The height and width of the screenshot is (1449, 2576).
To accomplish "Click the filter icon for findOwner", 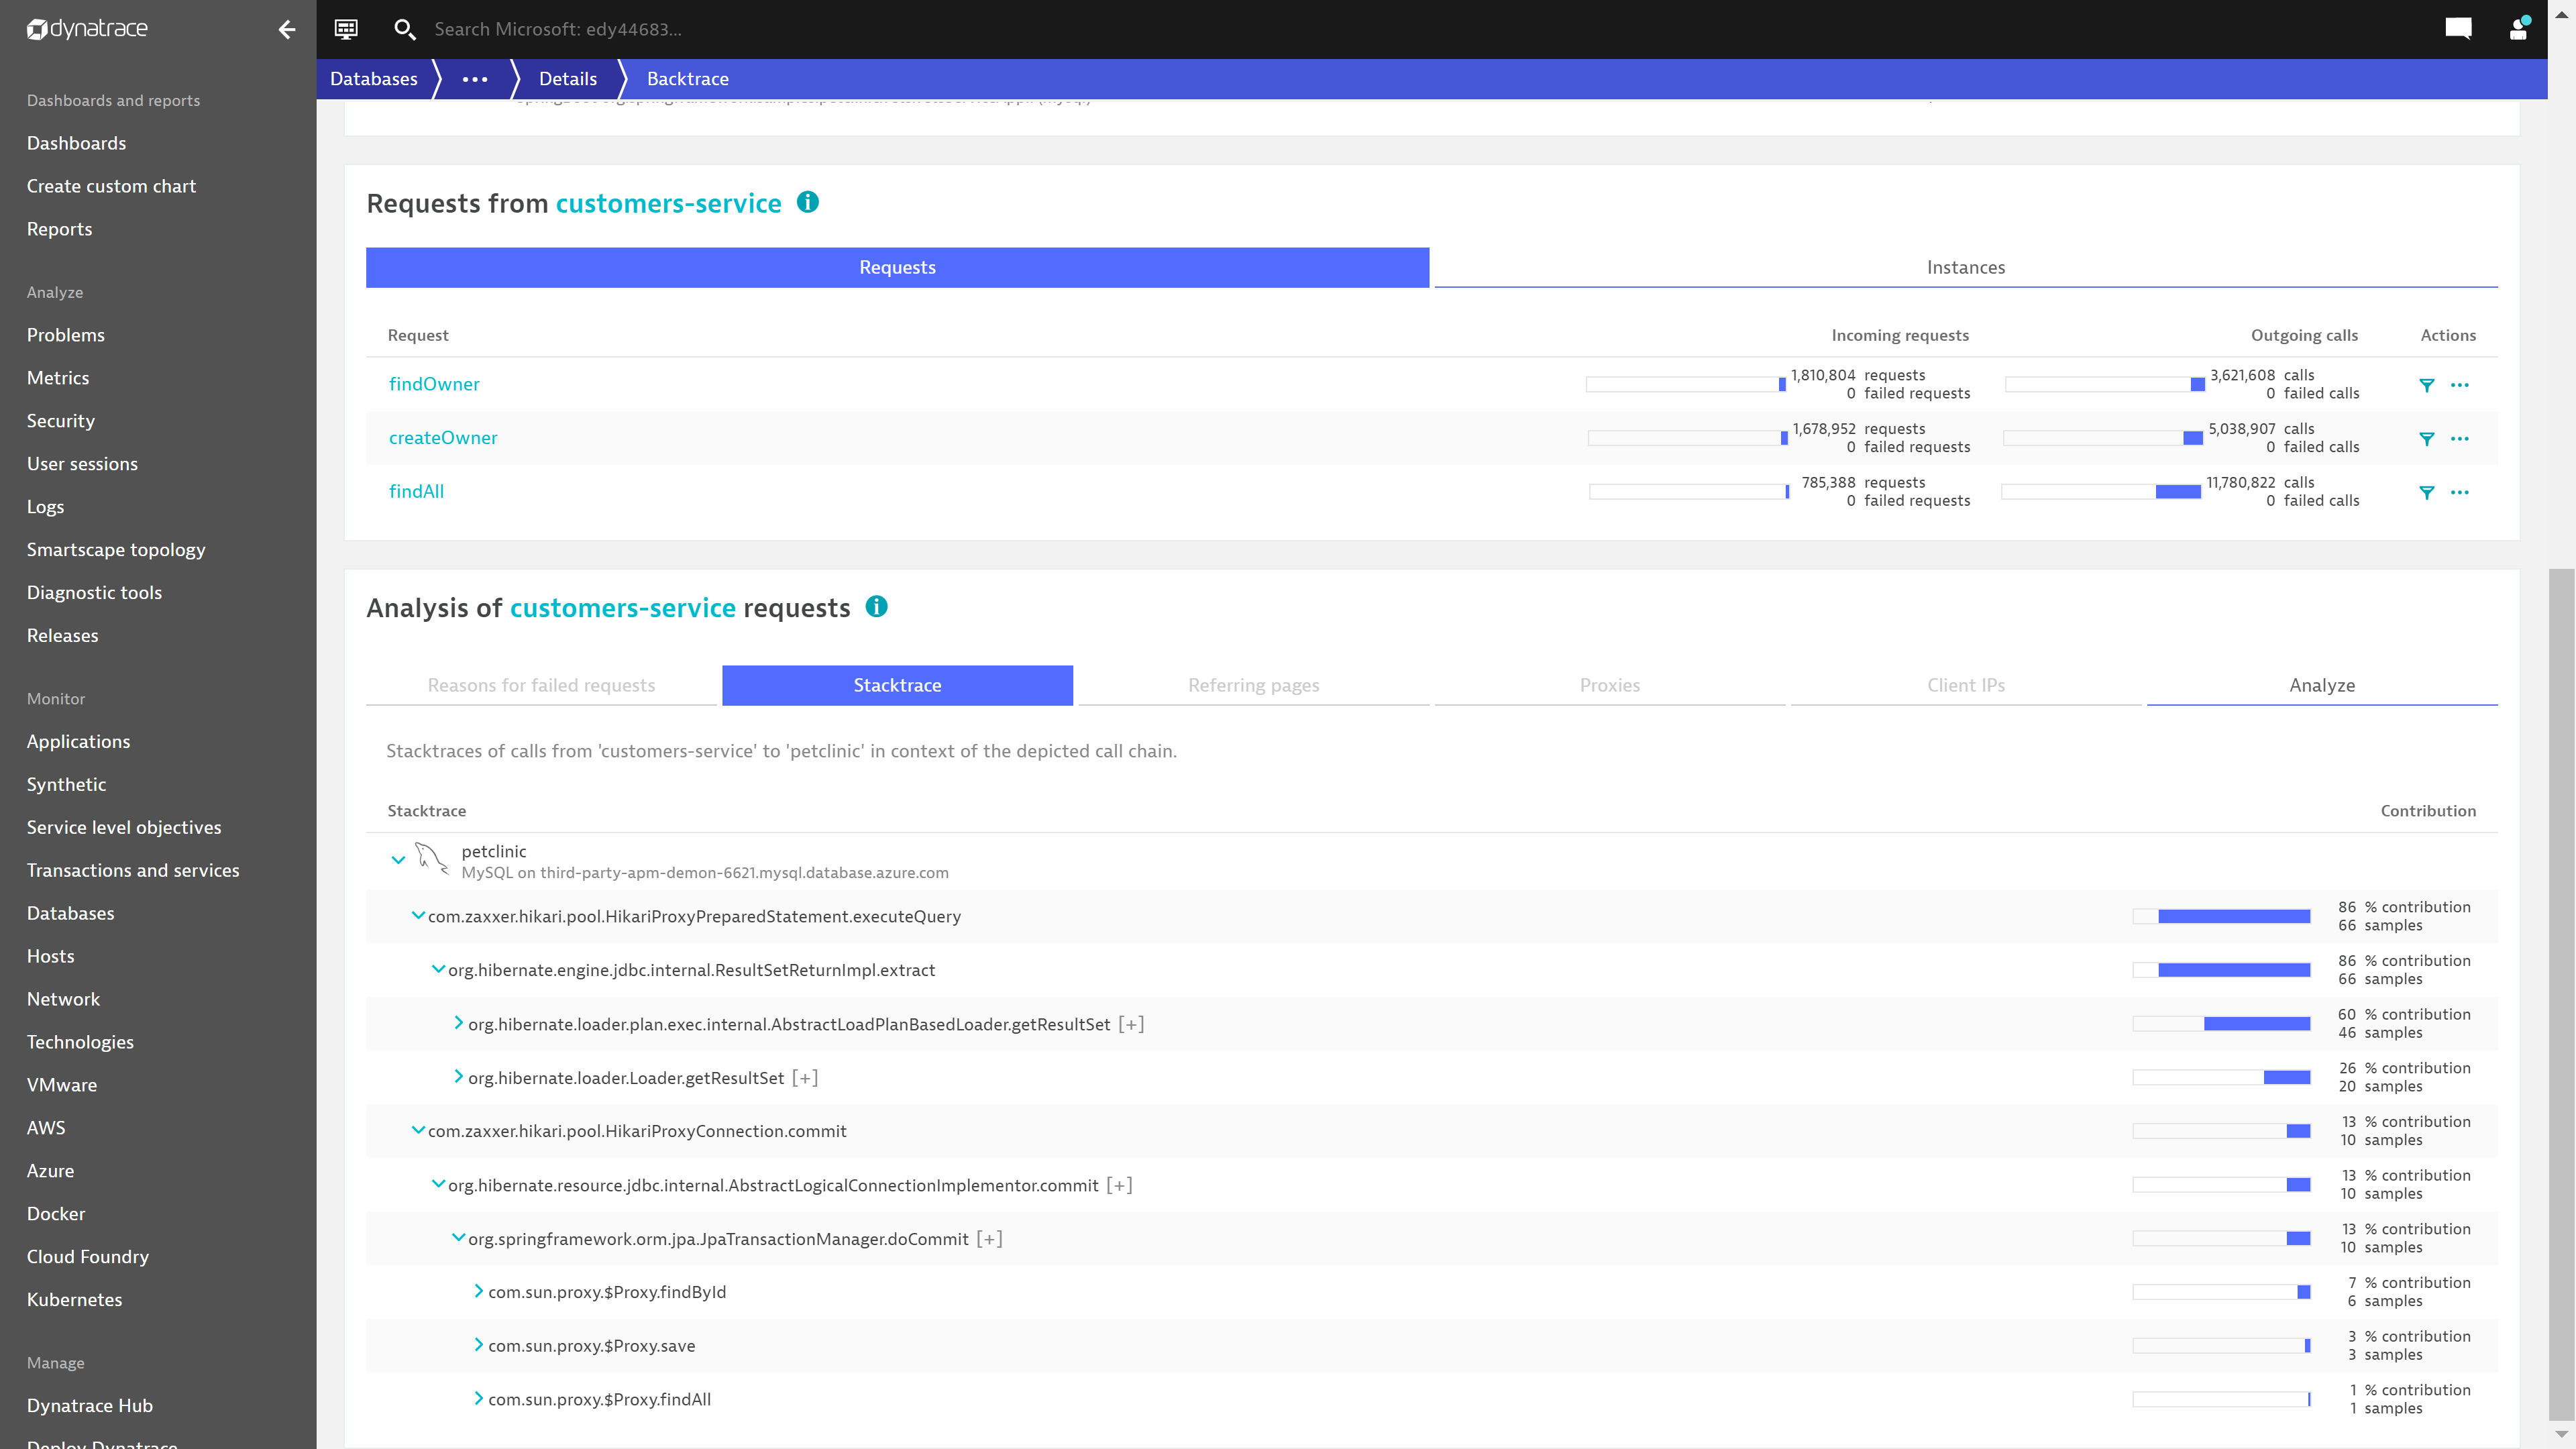I will tap(2426, 385).
